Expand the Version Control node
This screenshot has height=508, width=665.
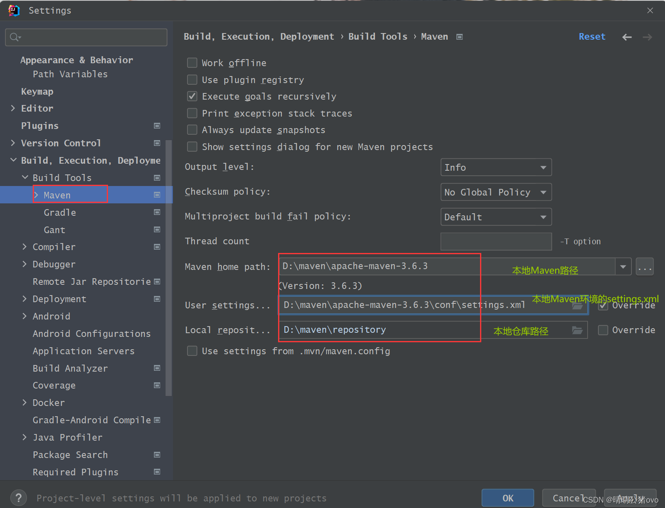[x=13, y=143]
